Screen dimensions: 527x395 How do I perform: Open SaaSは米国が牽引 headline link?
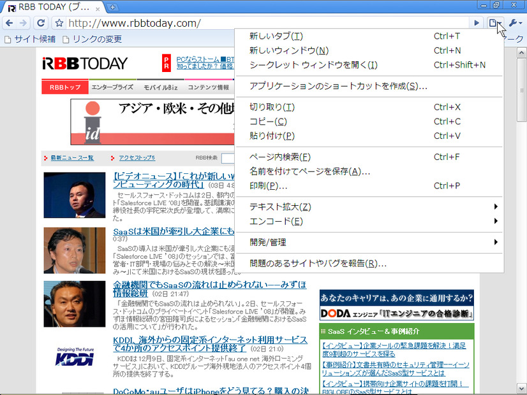[x=174, y=231]
